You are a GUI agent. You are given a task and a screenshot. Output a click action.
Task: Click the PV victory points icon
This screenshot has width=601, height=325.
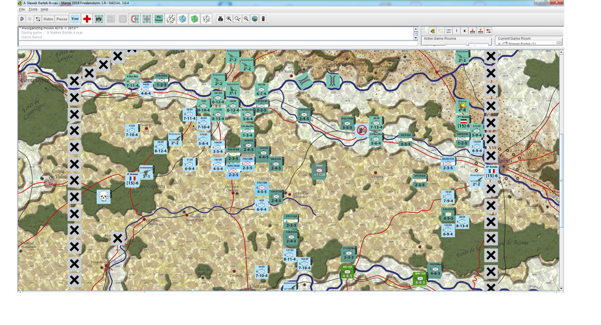99,19
